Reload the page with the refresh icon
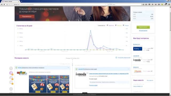171x96 pixels. coord(108,5)
